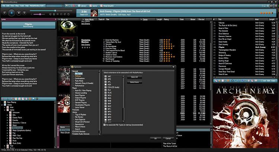Toggle the APE extension checkbox
Image resolution: width=279 pixels, height=152 pixels.
[106, 79]
